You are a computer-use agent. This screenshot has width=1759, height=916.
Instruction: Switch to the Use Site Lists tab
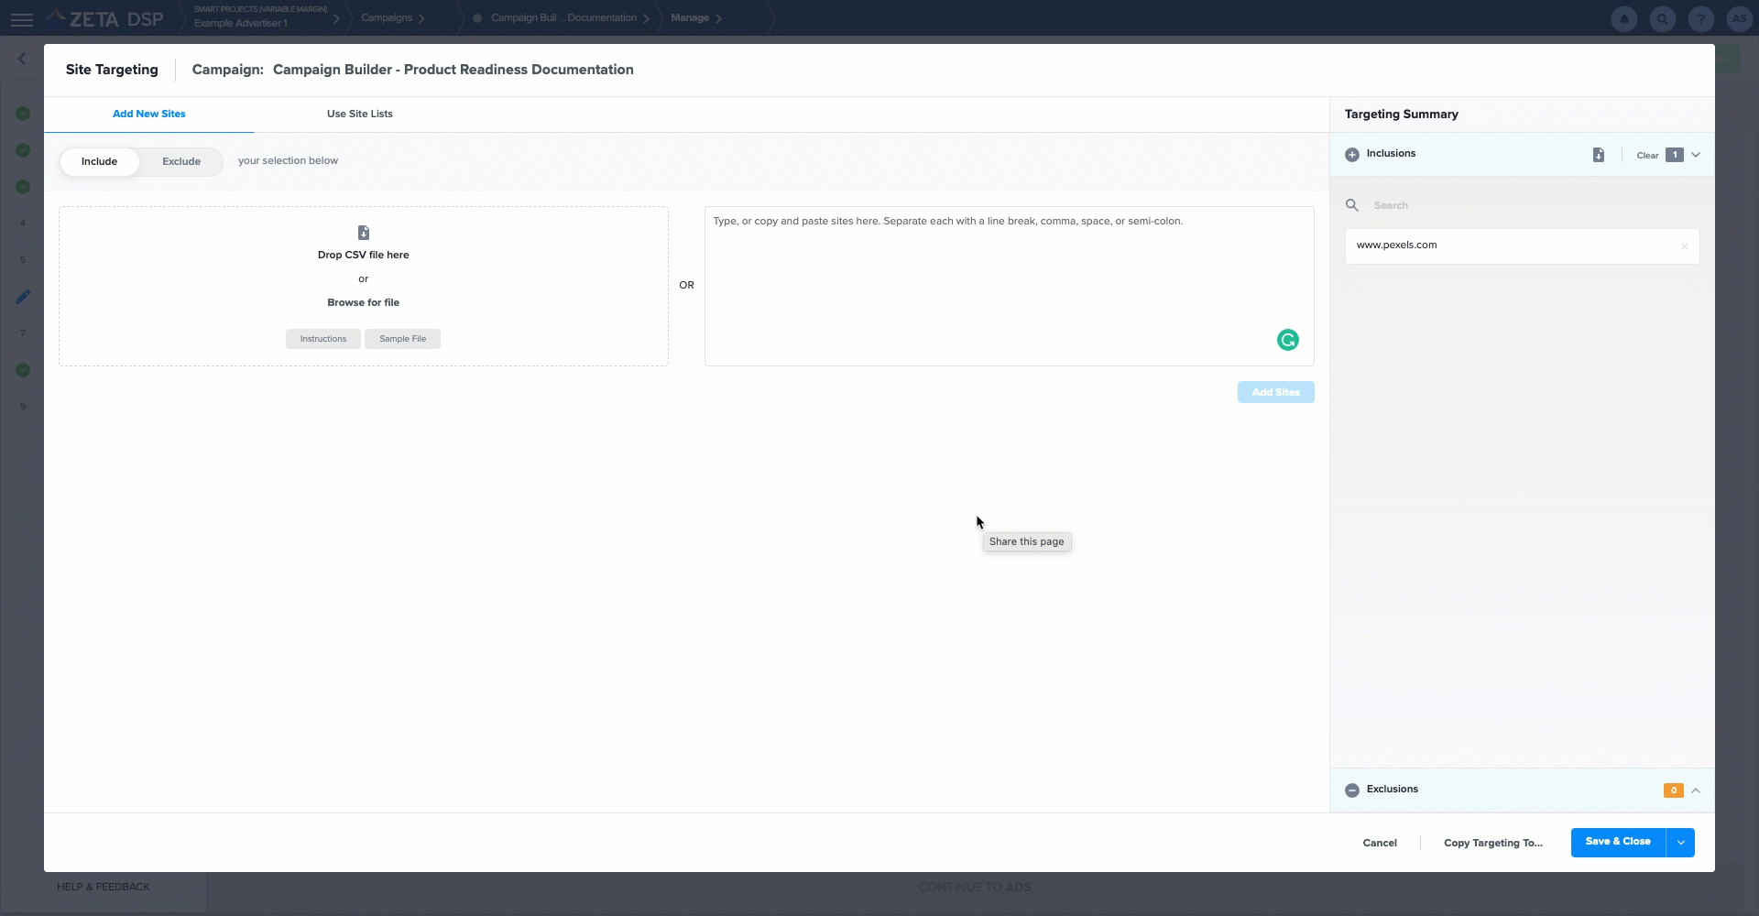[x=359, y=114]
